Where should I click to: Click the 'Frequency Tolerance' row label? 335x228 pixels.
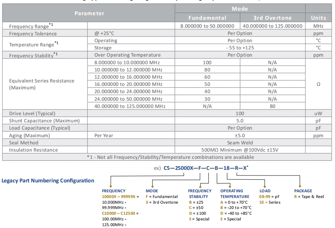click(33, 33)
